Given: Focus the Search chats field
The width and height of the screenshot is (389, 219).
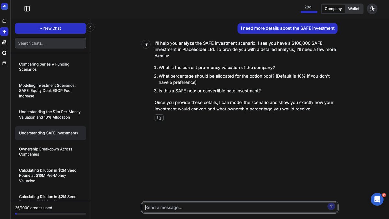Looking at the screenshot, I should (x=50, y=43).
